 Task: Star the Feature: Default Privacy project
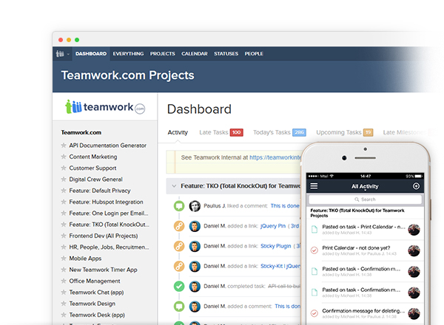tap(64, 191)
